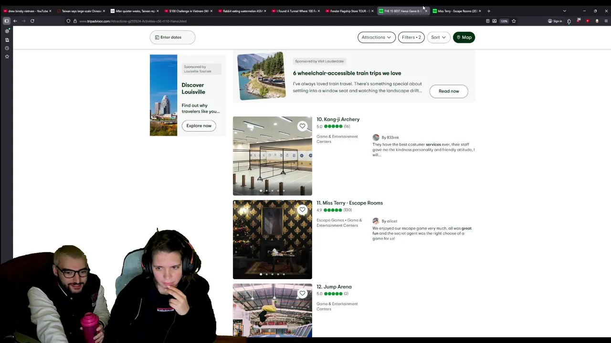Expand the Sort dropdown
Viewport: 611px width, 343px height.
(x=439, y=37)
